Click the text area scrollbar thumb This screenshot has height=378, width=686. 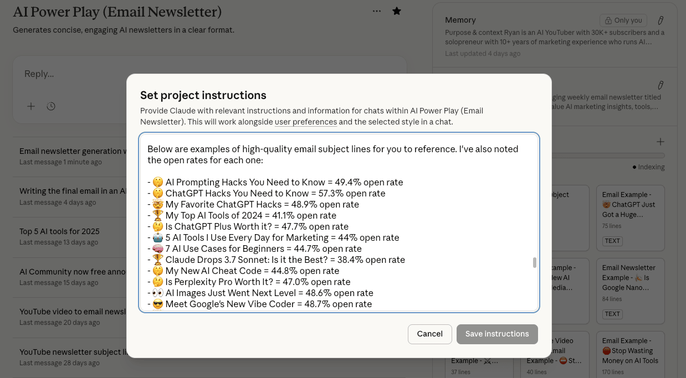(535, 262)
